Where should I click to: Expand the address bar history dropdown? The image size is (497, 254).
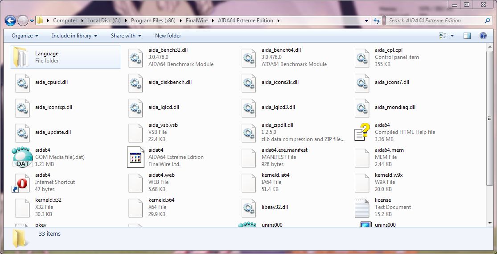coord(367,21)
